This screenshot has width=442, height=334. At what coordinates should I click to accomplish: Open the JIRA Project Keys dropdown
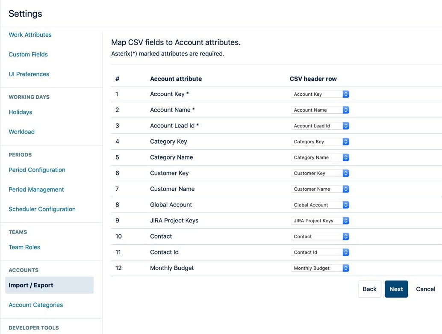320,221
